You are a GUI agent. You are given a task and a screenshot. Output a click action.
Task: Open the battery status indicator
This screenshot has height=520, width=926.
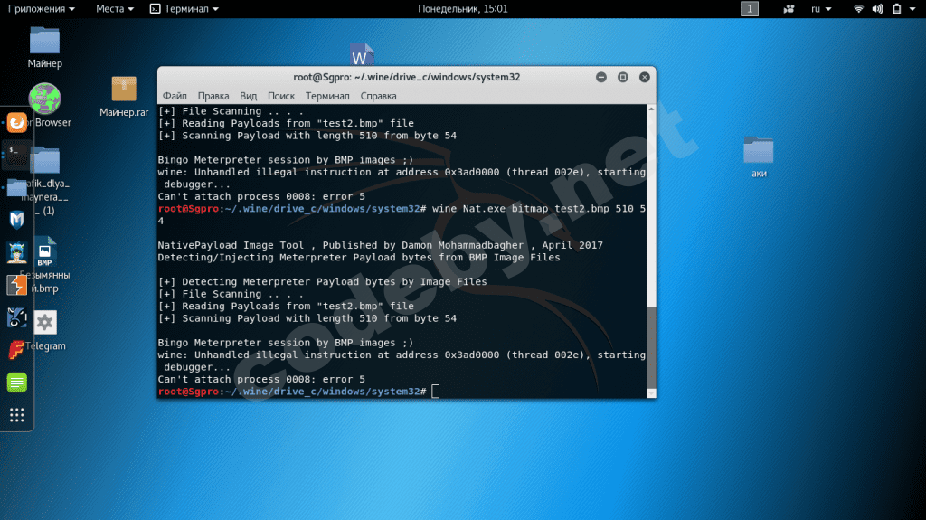(896, 9)
